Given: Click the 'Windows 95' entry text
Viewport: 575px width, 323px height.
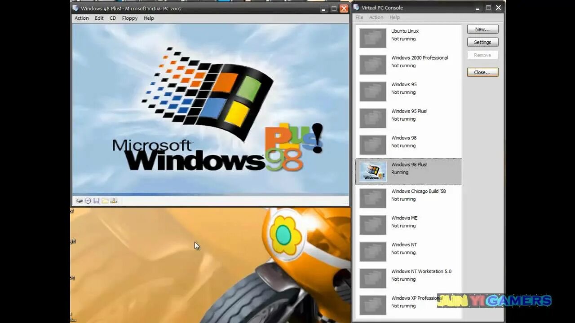Looking at the screenshot, I should point(404,84).
